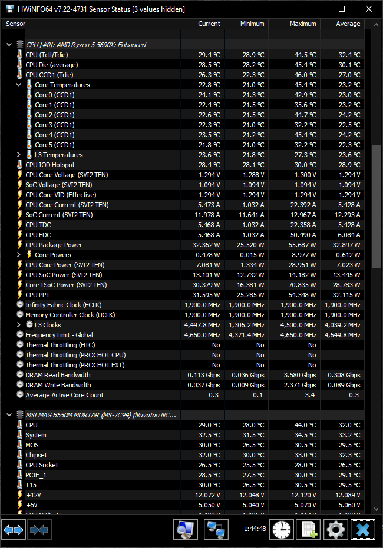Open sensor settings gear icon
The width and height of the screenshot is (383, 548).
point(335,530)
